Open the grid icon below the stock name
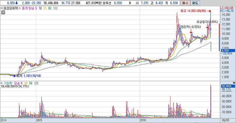The height and width of the screenshot is (123, 236). click(x=3, y=12)
